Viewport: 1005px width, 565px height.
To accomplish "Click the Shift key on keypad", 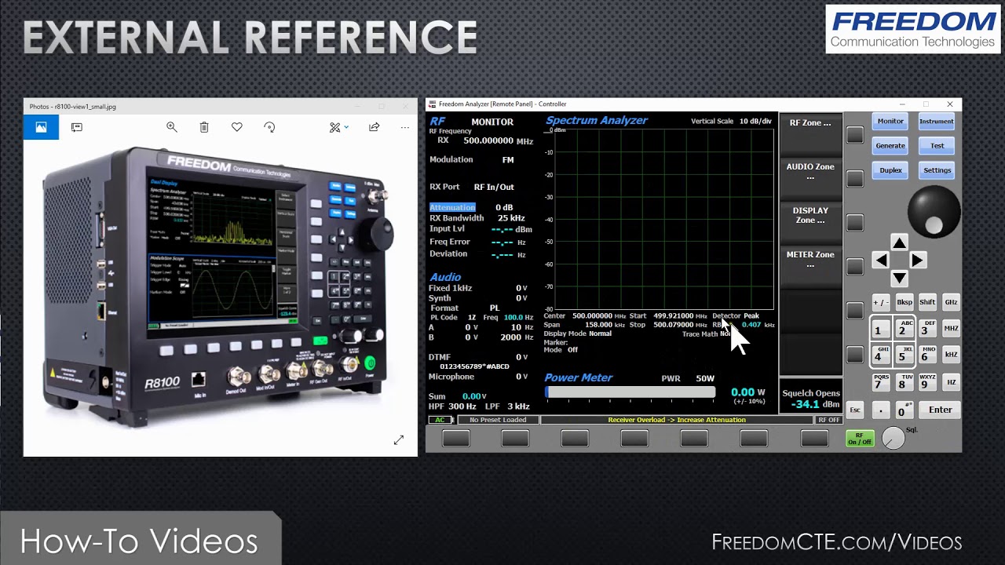I will (x=927, y=303).
